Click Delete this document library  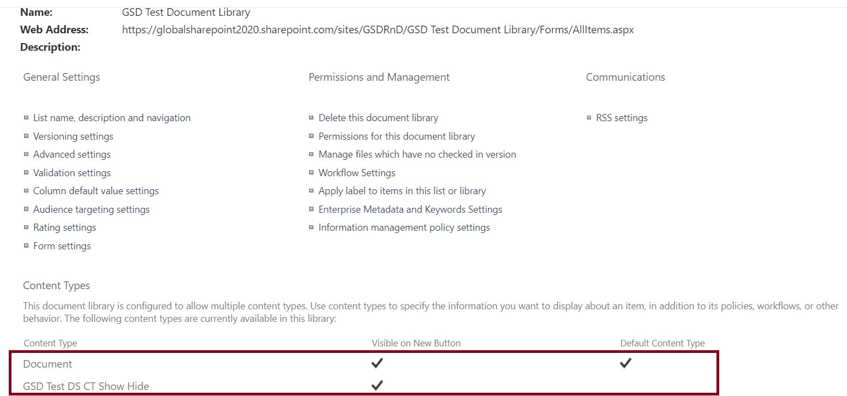[378, 118]
